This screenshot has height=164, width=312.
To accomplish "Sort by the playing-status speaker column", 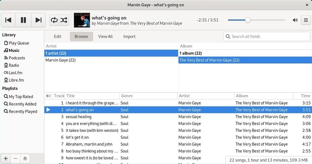I will coord(48,96).
